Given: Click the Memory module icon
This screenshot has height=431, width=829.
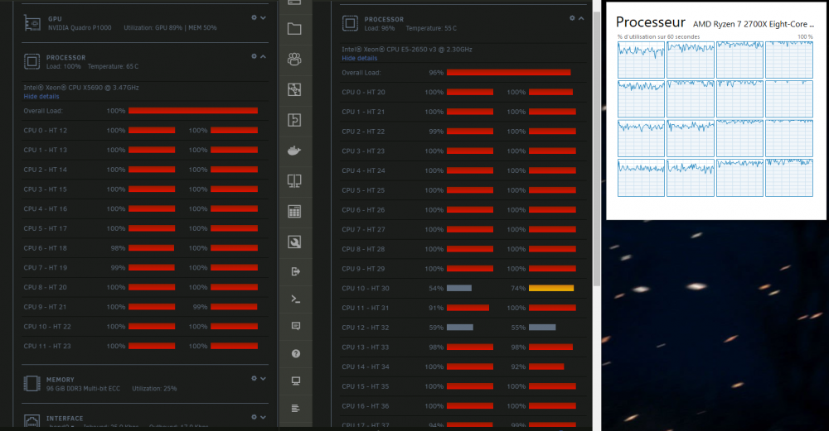Looking at the screenshot, I should coord(32,384).
